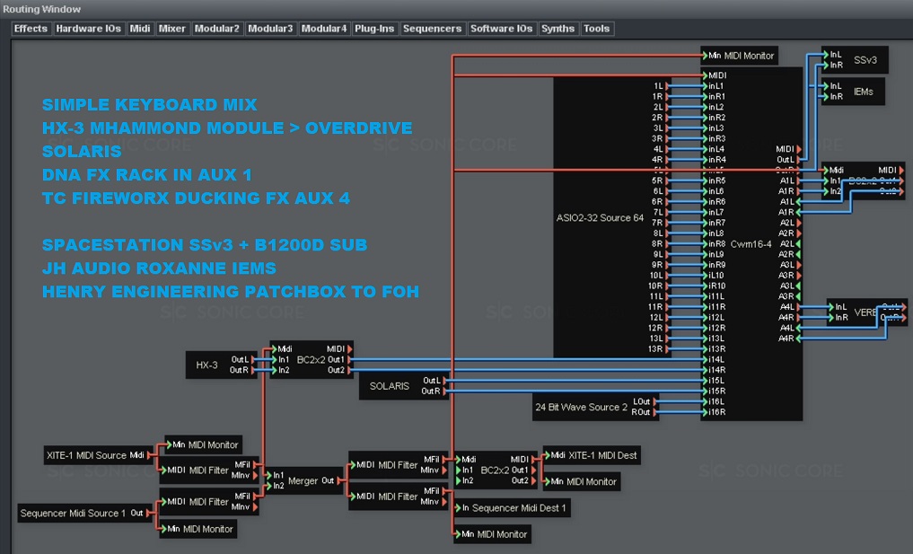
Task: Click the ASIO source 2R output port
Action: [x=667, y=118]
